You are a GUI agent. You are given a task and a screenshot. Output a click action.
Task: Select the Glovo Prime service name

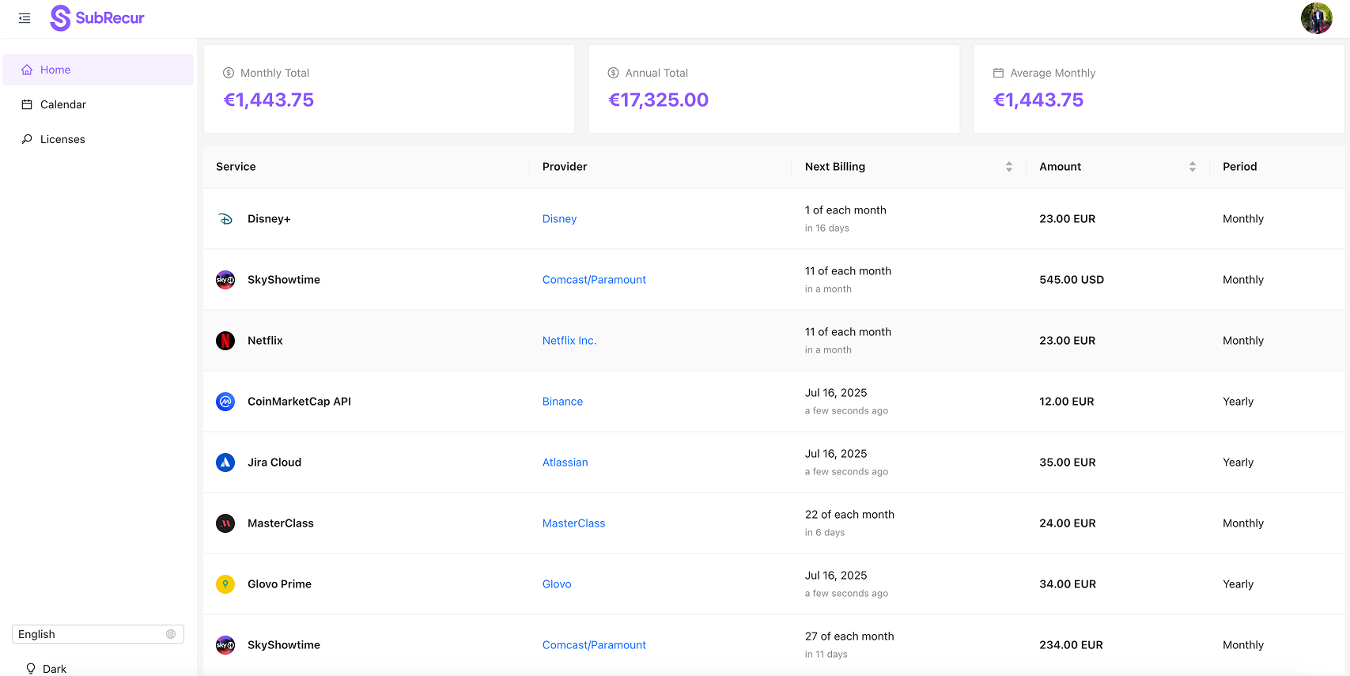[279, 584]
